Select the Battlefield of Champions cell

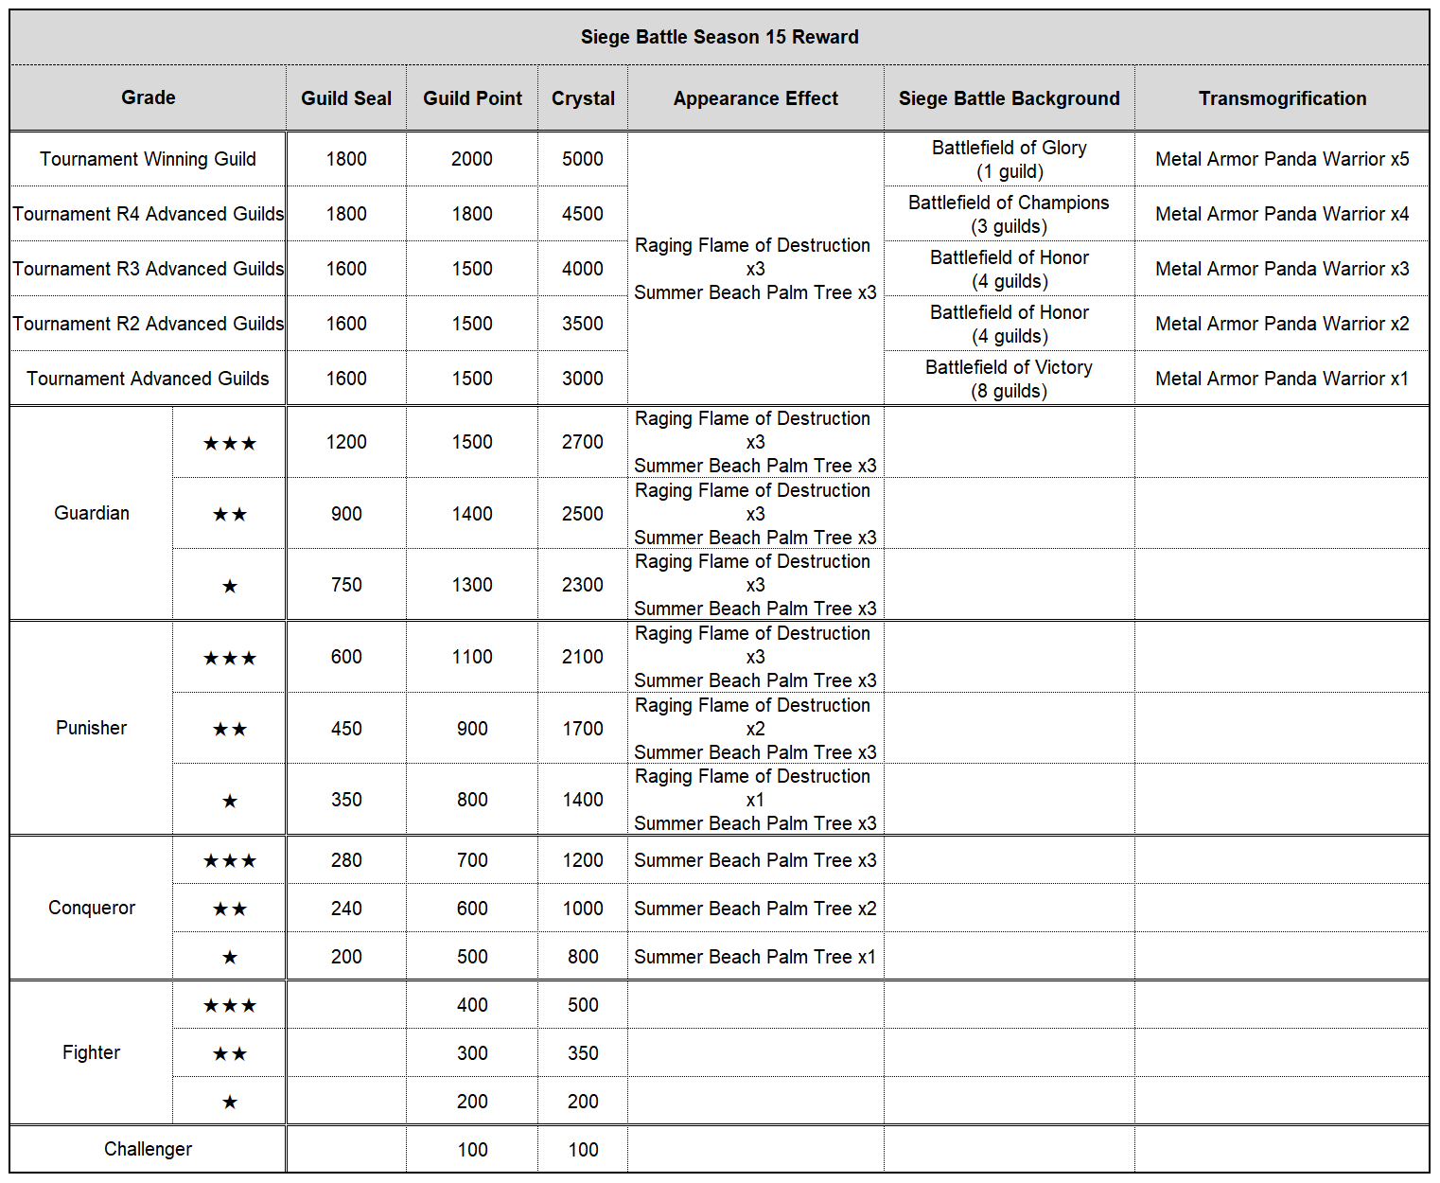point(1009,214)
